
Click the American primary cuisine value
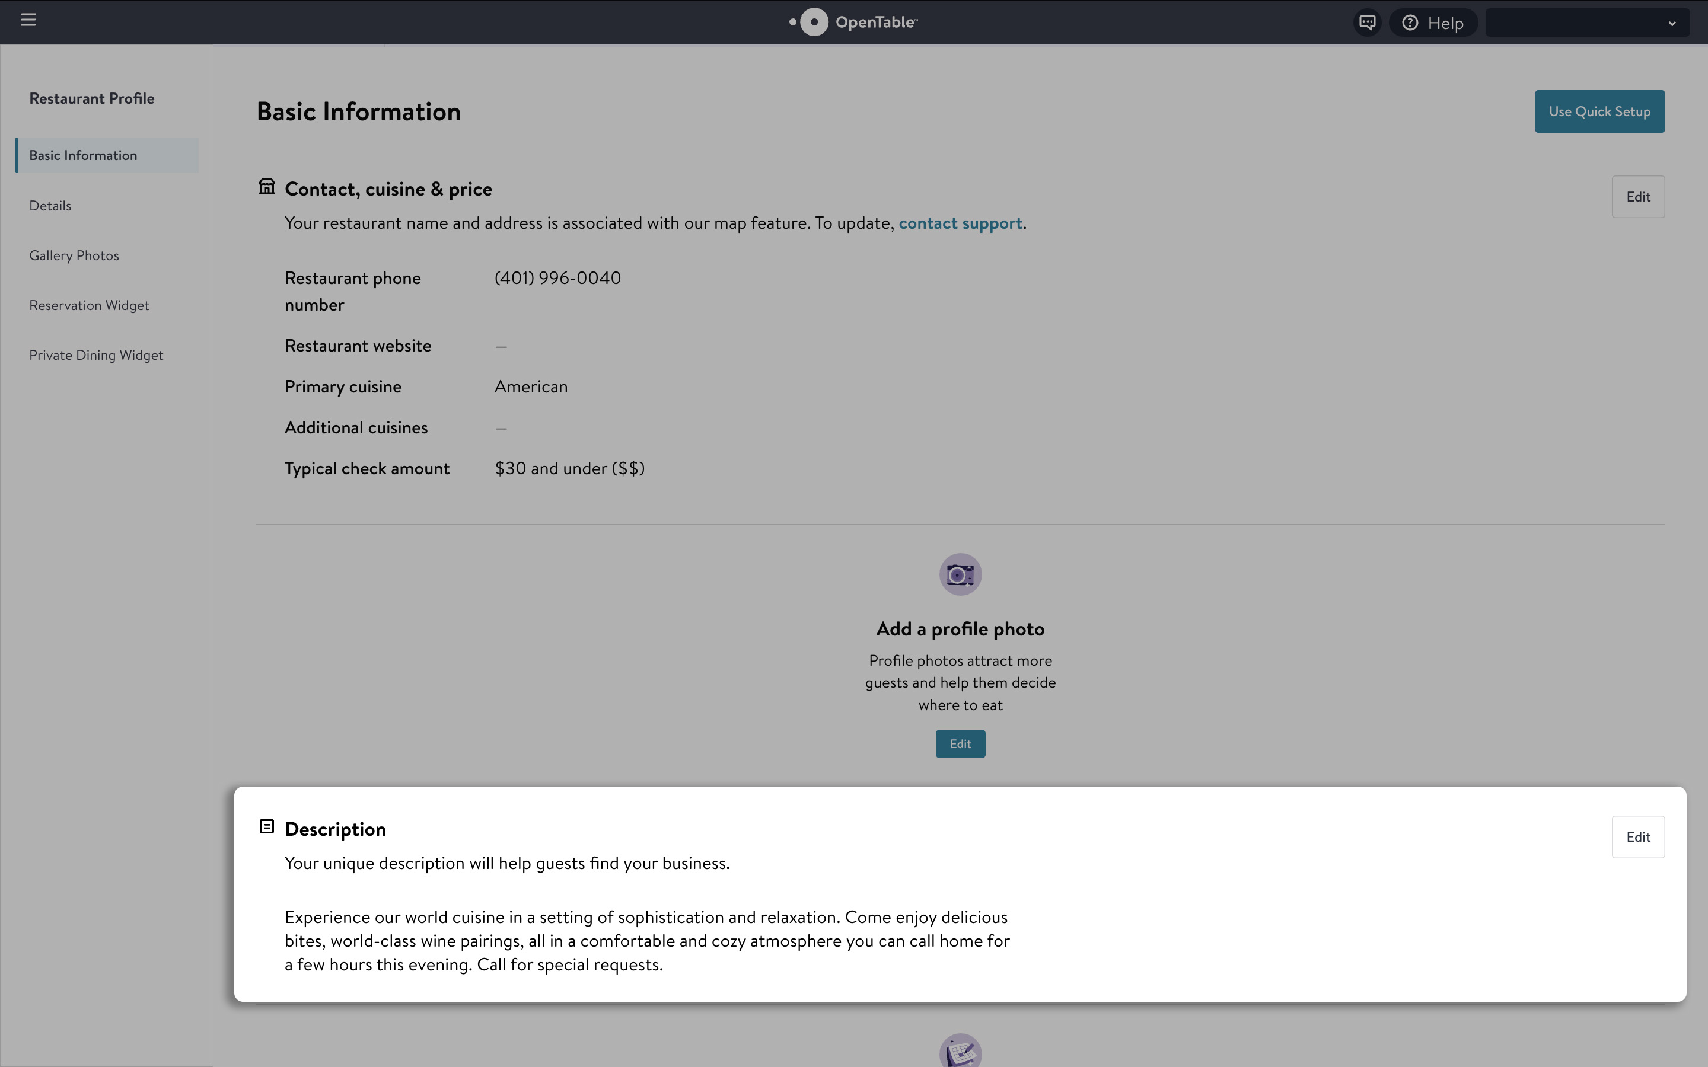point(531,386)
